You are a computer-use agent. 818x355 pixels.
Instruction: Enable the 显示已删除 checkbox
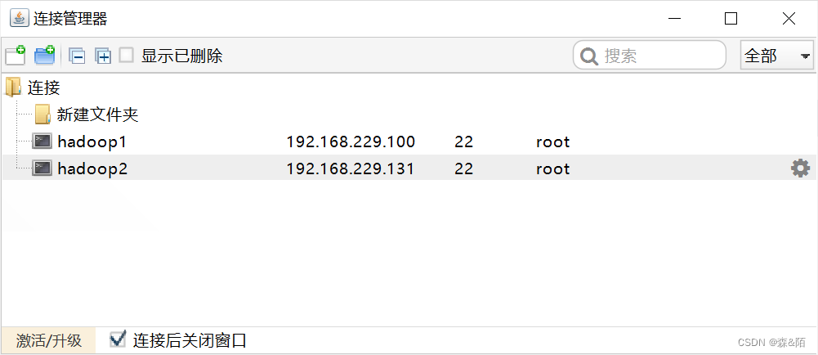point(127,56)
